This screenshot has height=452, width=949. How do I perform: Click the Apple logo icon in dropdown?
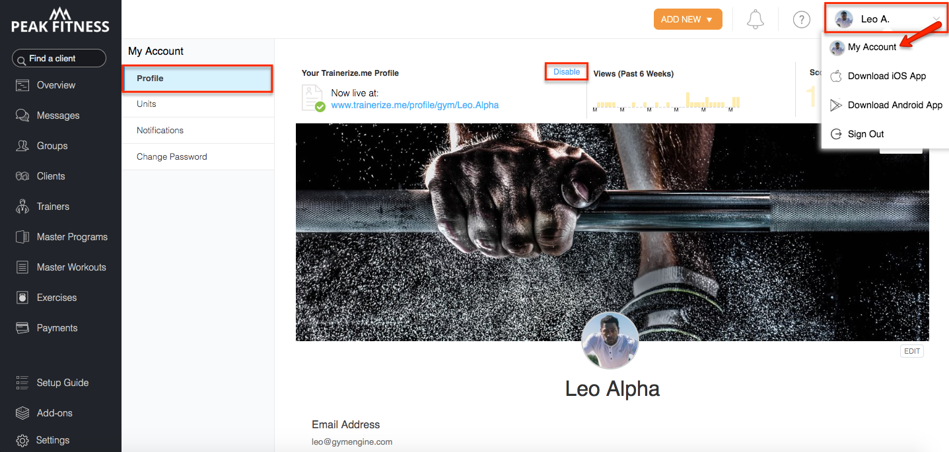(836, 76)
